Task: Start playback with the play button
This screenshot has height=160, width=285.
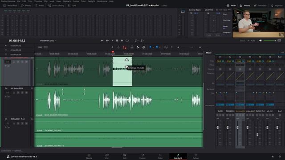Action: [x=112, y=40]
